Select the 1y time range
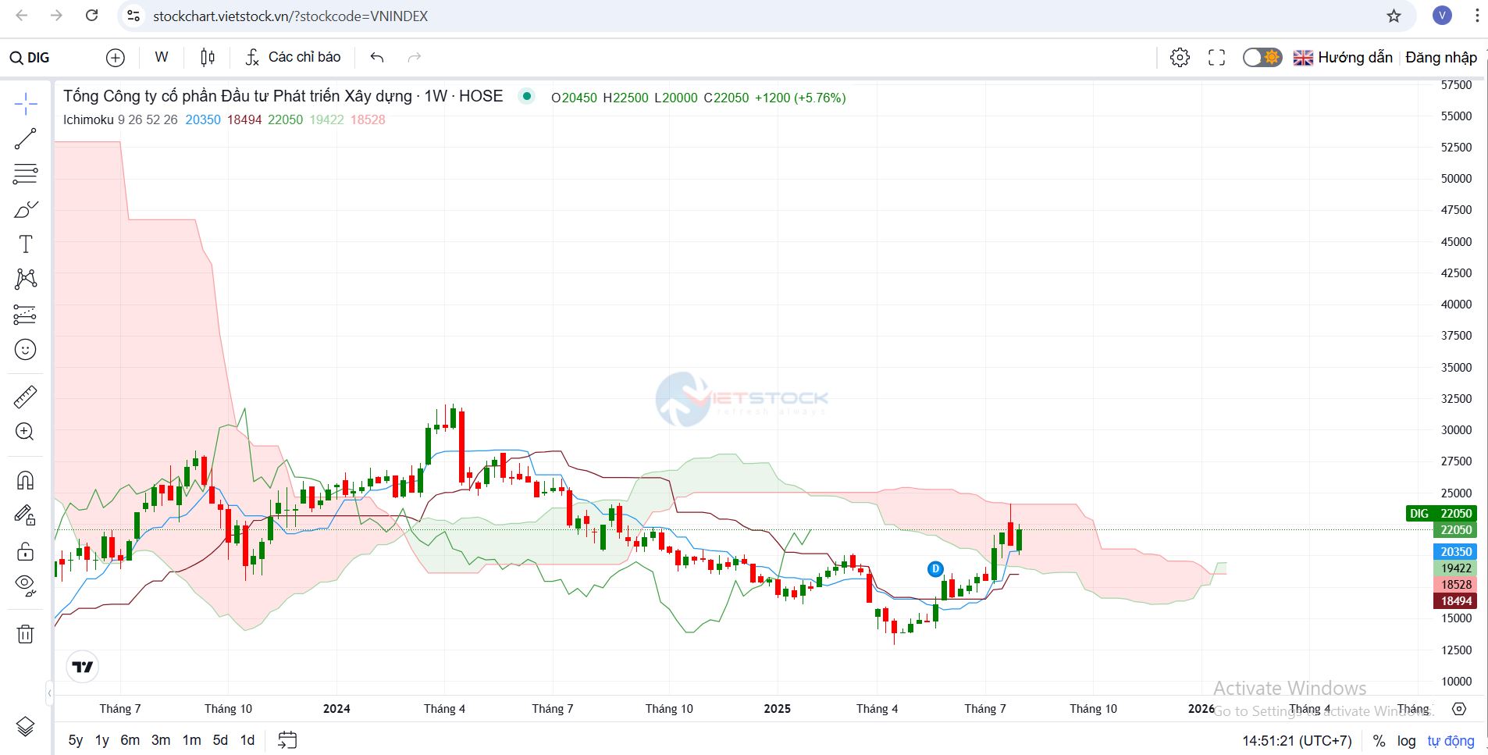Viewport: 1488px width, 755px height. coord(102,740)
